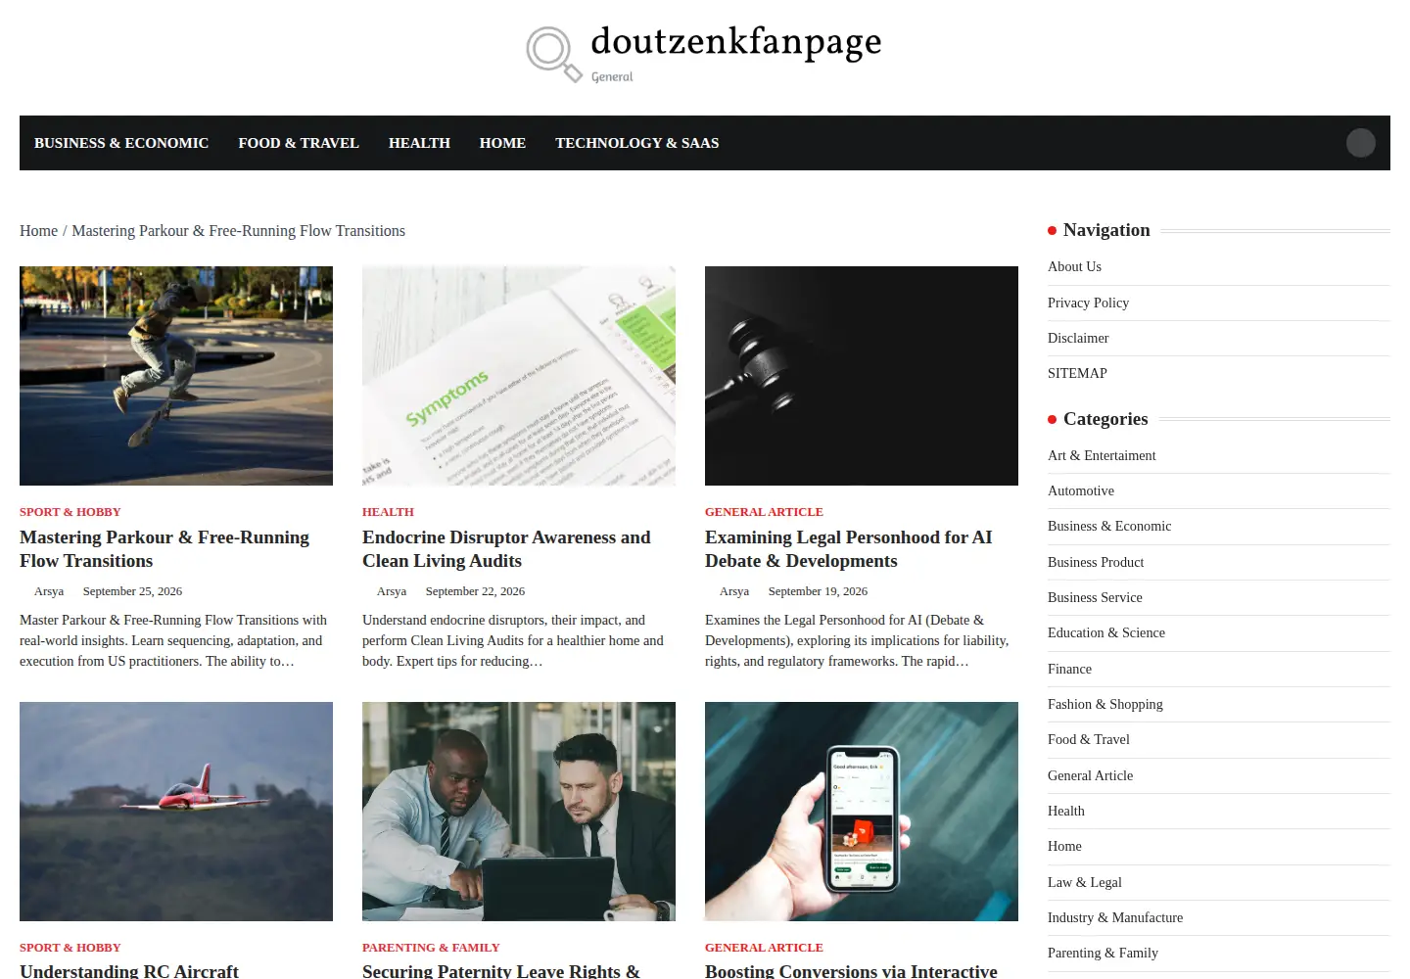Open the Privacy Policy sidebar link
Viewport: 1410px width, 979px height.
click(1088, 303)
